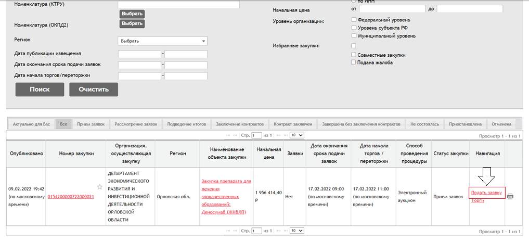Viewport: 529px width, 242px height.
Task: Expand the bottom rows-per-page dropdown
Action: (x=296, y=231)
